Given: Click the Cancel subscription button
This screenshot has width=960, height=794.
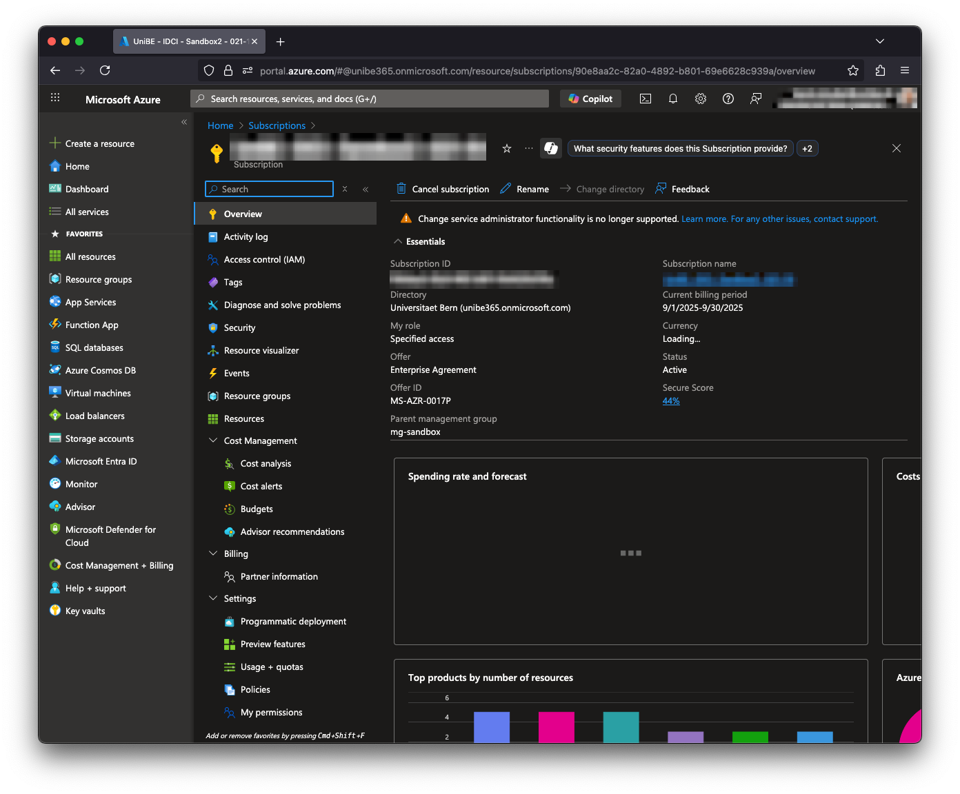Looking at the screenshot, I should point(442,188).
